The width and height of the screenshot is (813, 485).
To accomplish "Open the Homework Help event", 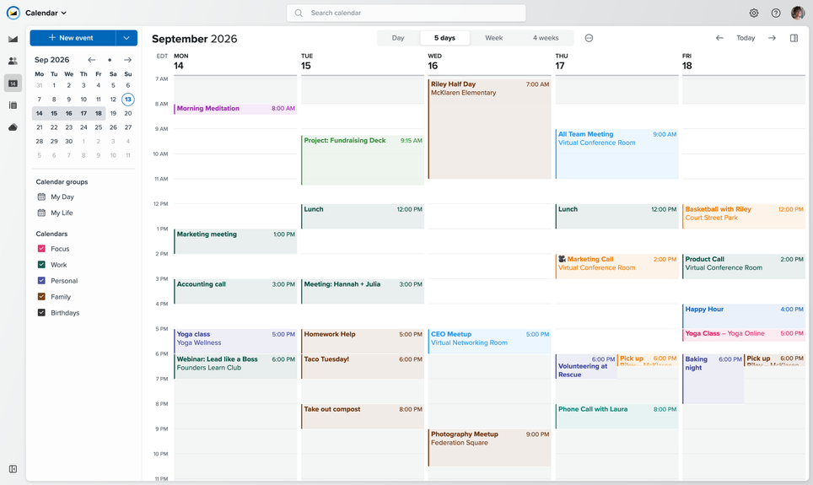I will point(363,342).
